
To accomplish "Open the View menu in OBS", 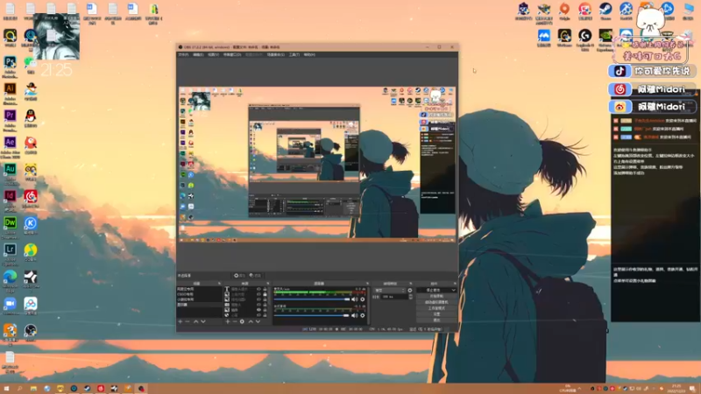I will [x=213, y=54].
